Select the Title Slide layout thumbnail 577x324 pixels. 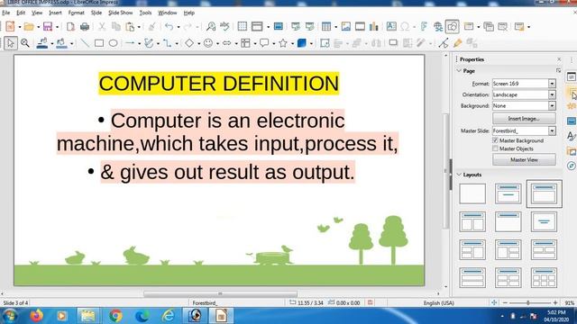tap(508, 193)
